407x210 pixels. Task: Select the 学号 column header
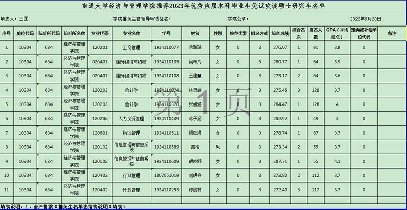click(166, 33)
